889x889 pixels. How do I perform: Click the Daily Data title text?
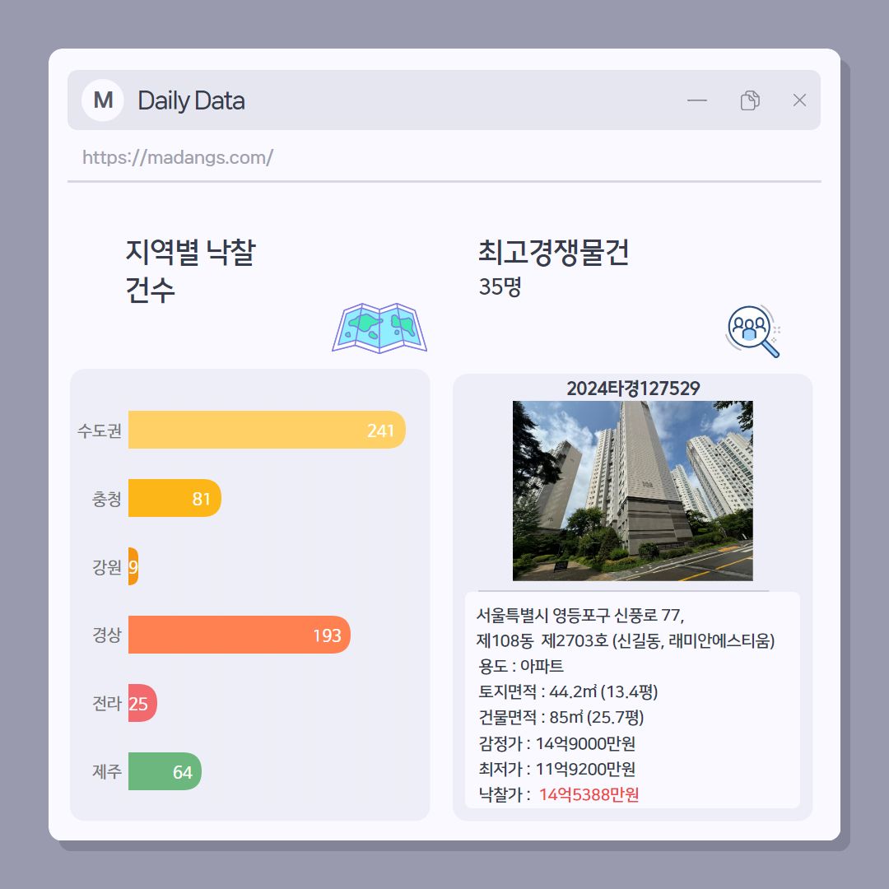[191, 100]
